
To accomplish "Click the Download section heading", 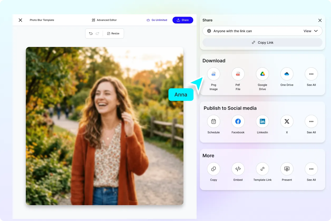I will click(x=214, y=61).
